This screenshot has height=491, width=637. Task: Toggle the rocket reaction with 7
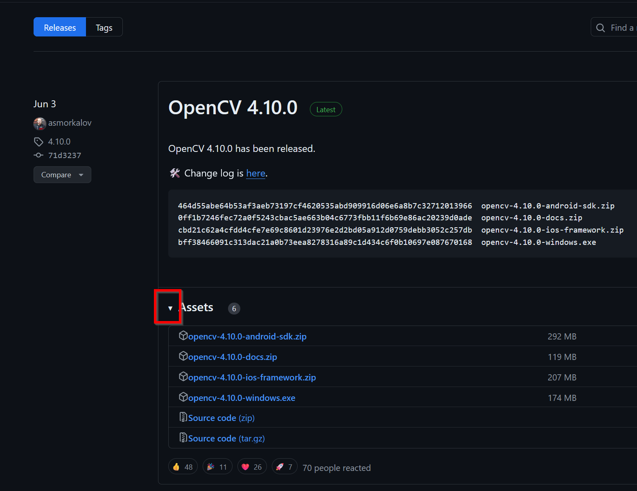[x=285, y=466]
